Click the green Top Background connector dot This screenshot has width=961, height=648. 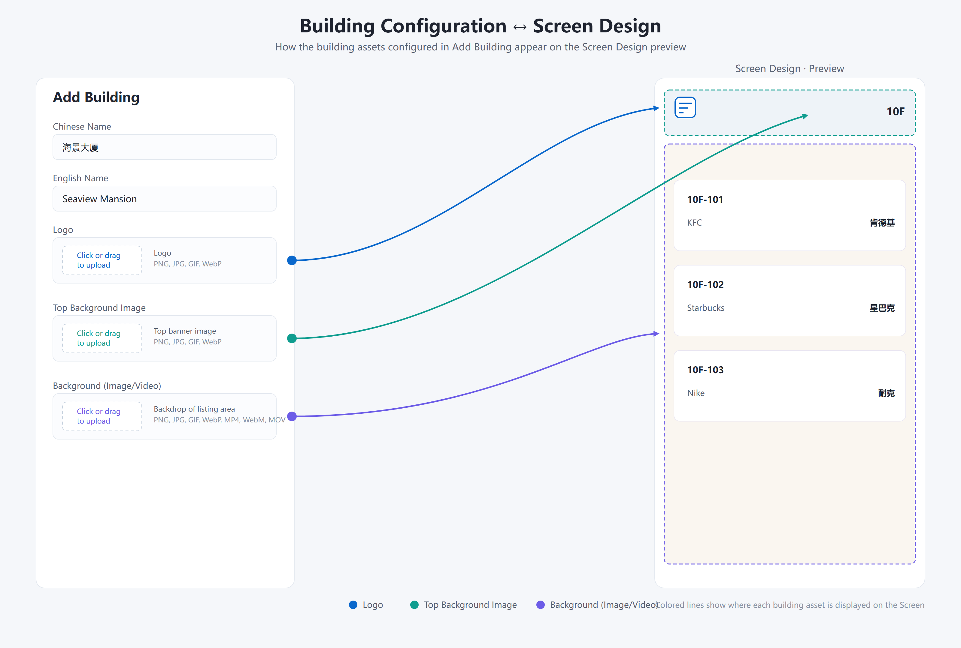point(292,338)
